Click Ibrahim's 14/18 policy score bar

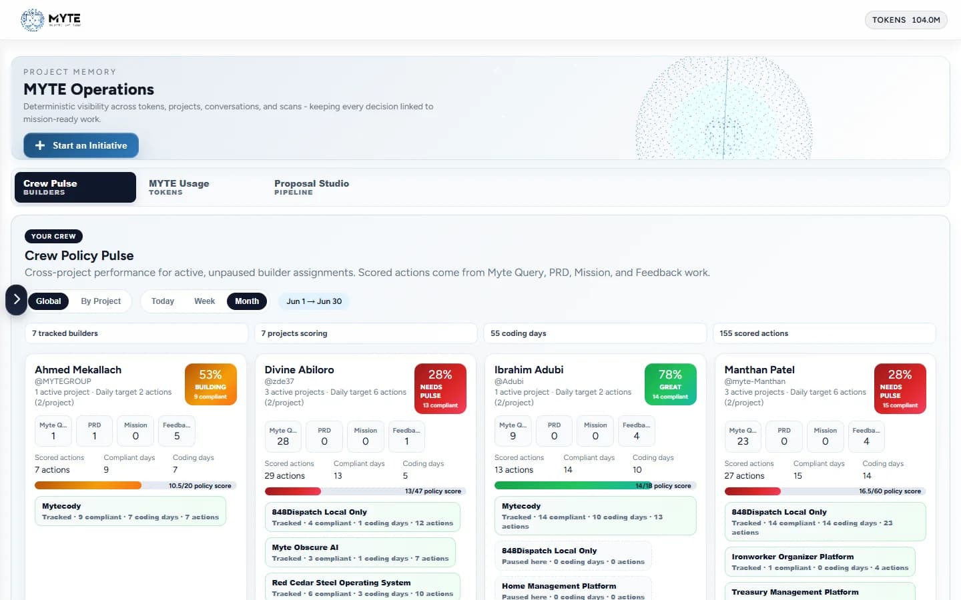[x=595, y=485]
